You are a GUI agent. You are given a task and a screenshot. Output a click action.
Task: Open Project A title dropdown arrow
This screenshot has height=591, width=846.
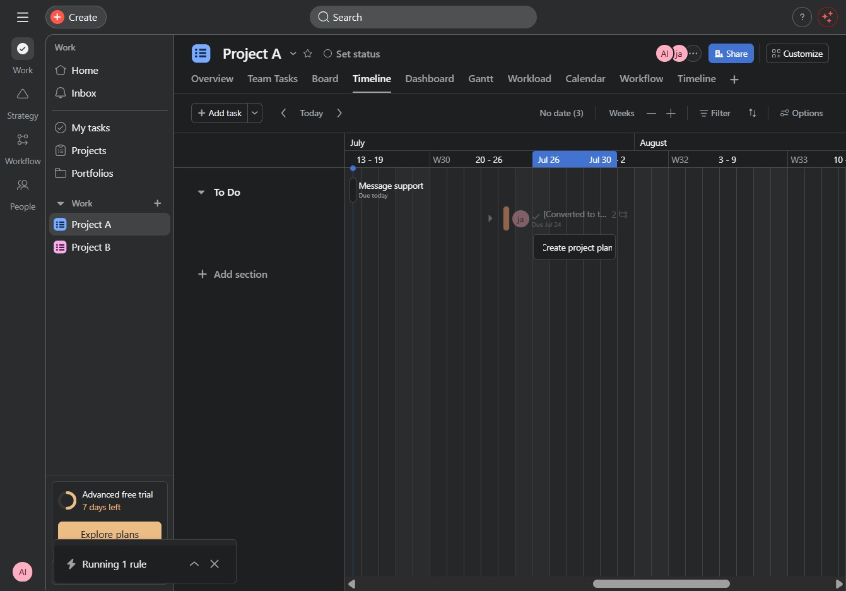293,54
